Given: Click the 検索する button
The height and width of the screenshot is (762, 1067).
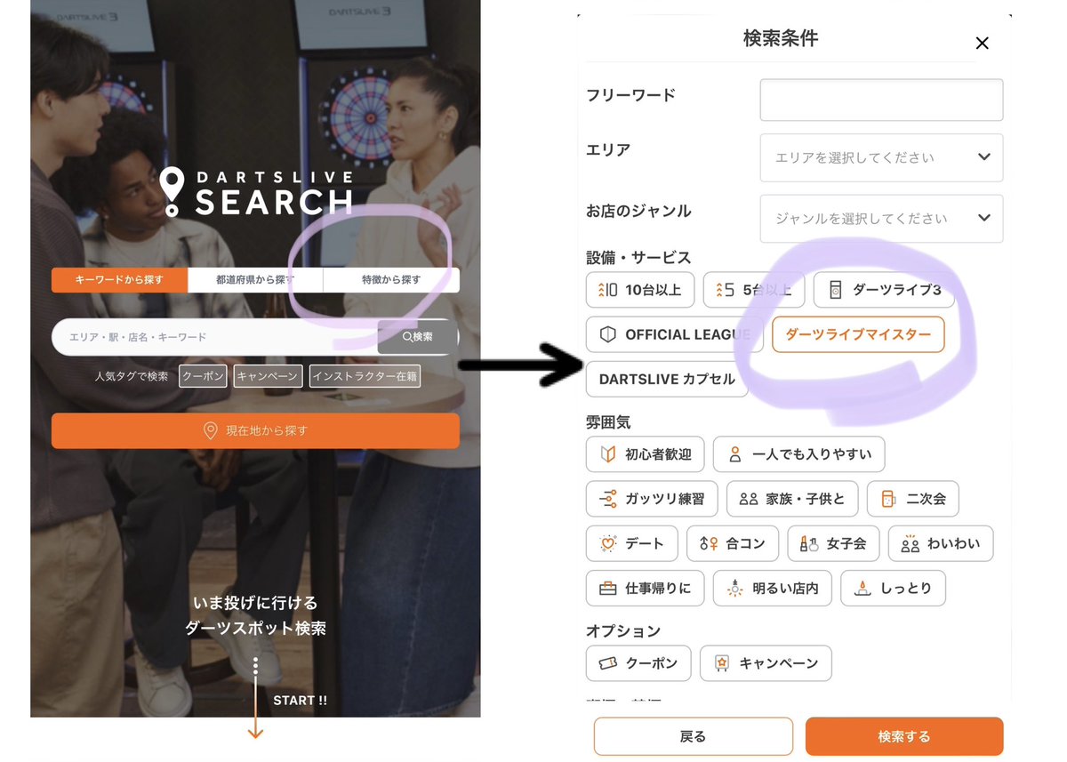Looking at the screenshot, I should point(904,736).
